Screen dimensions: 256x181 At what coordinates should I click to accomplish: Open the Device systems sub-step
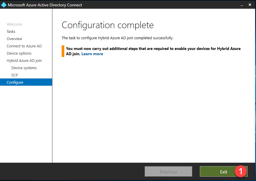coord(24,68)
